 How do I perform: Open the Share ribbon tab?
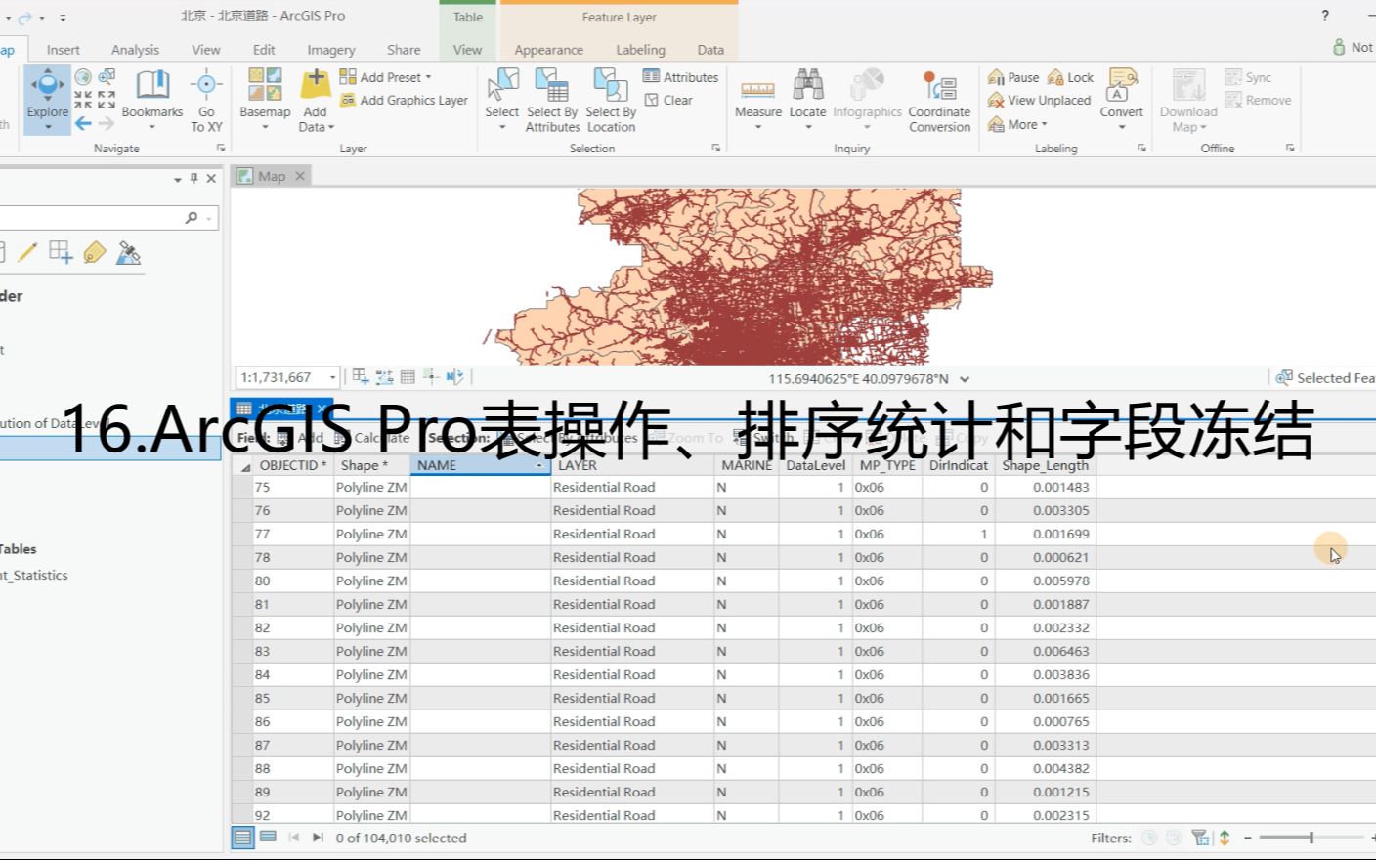404,49
